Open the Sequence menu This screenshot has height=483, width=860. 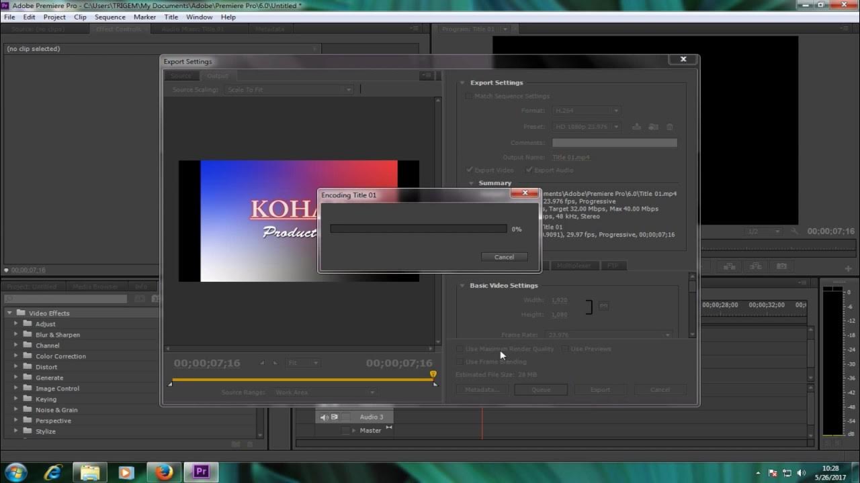110,17
